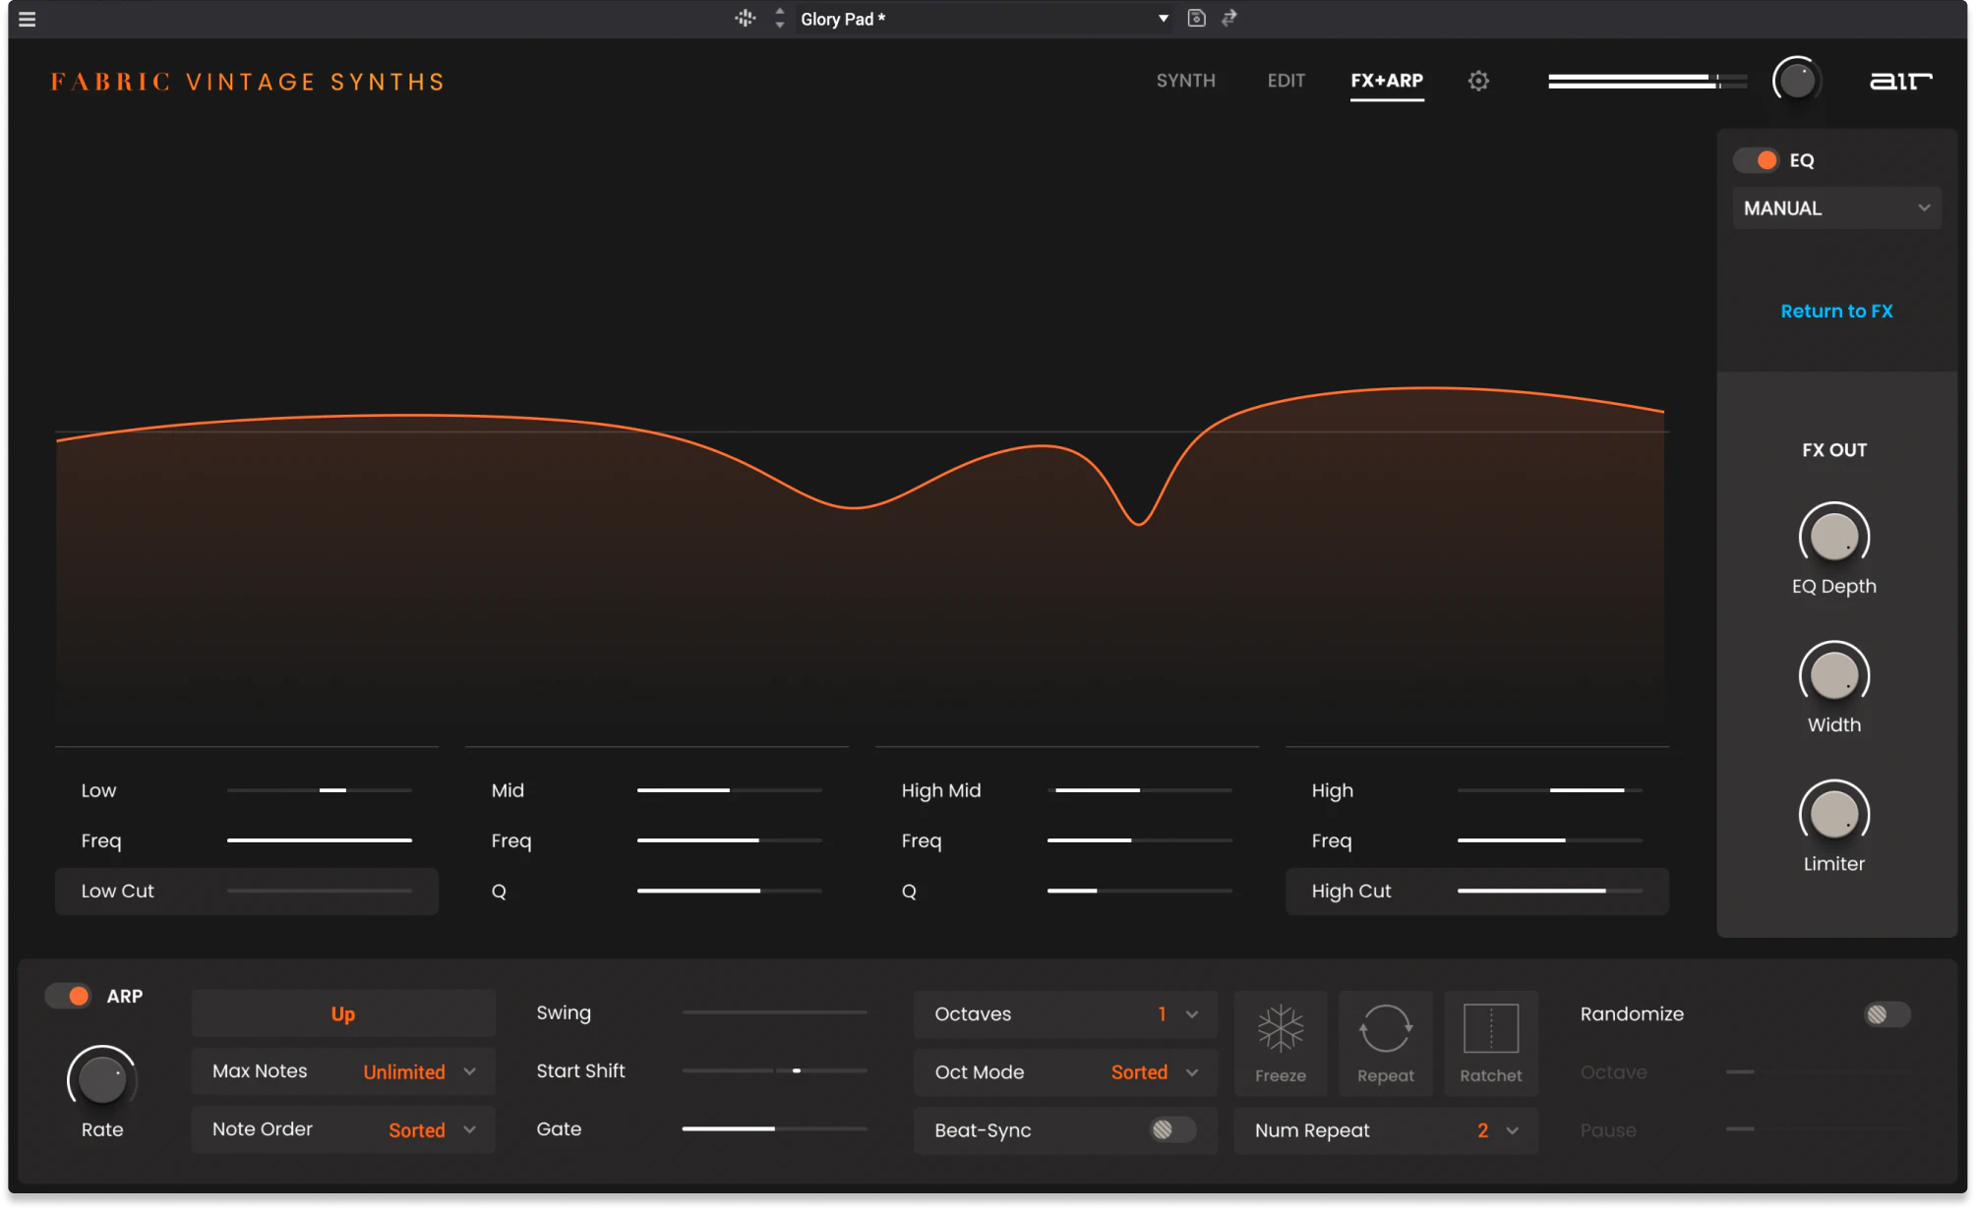Viewport: 1976px width, 1210px height.
Task: Expand the Octaves dropdown
Action: click(1065, 1014)
